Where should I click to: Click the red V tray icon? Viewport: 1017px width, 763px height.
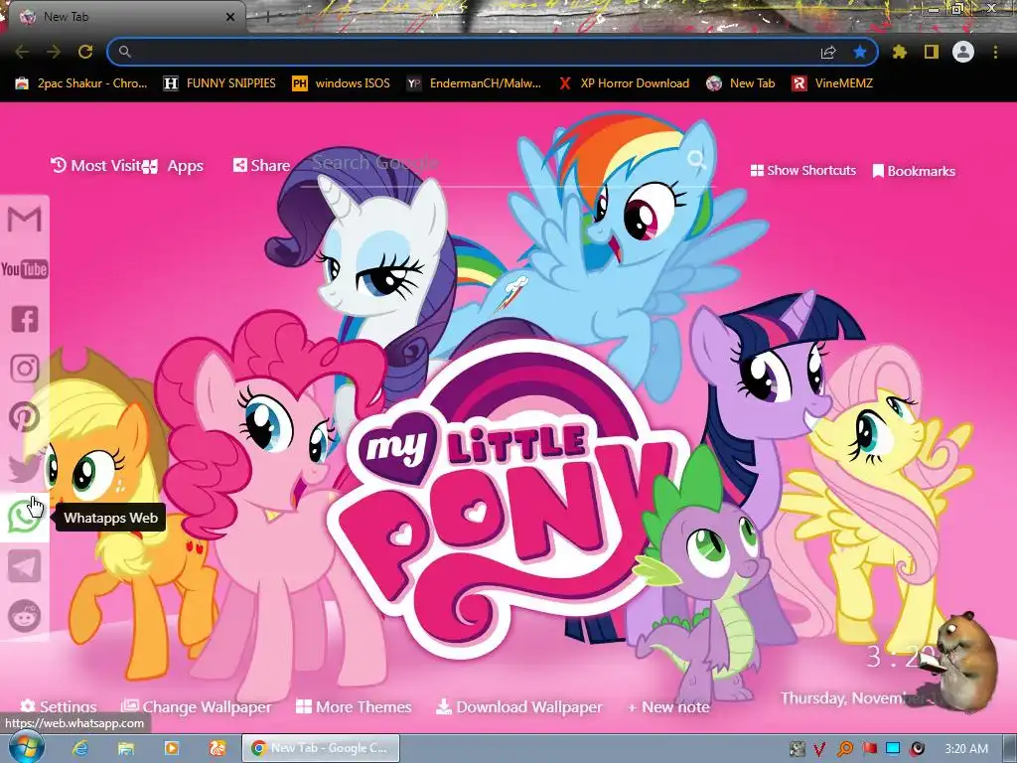819,749
